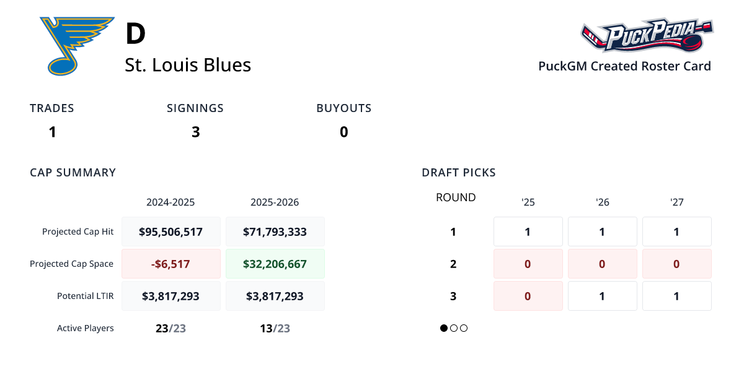744x390 pixels.
Task: Click the 2025-2026 Projected Cap Hit value
Action: [x=275, y=232]
